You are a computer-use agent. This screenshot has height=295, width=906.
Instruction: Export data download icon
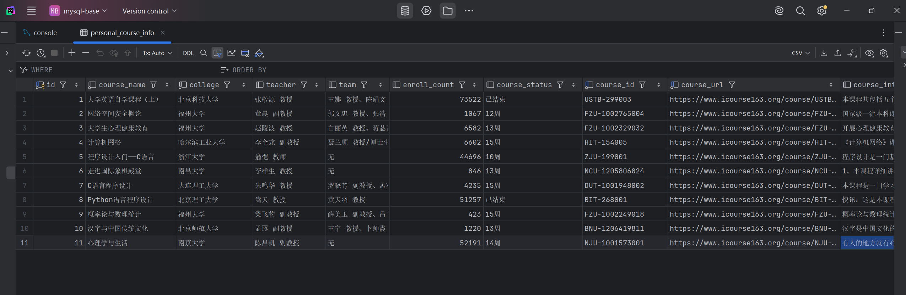point(824,53)
